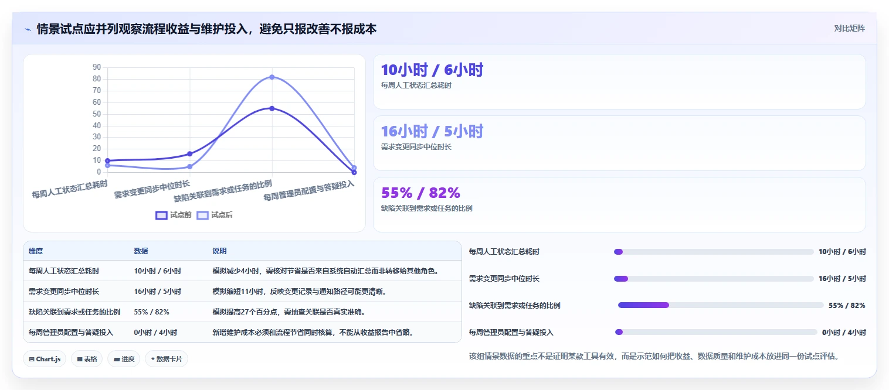The width and height of the screenshot is (889, 390).
Task: Click progress value 55% / 82%
Action: coord(847,305)
